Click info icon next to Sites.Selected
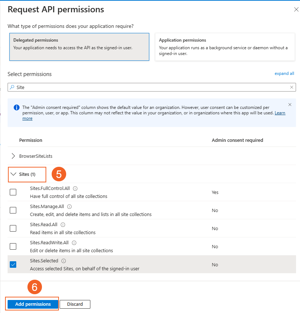The width and height of the screenshot is (300, 313). click(x=64, y=261)
